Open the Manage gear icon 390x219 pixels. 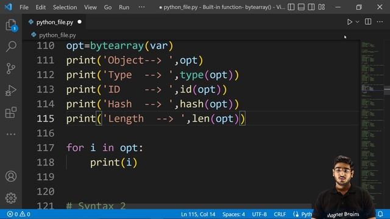tap(11, 198)
